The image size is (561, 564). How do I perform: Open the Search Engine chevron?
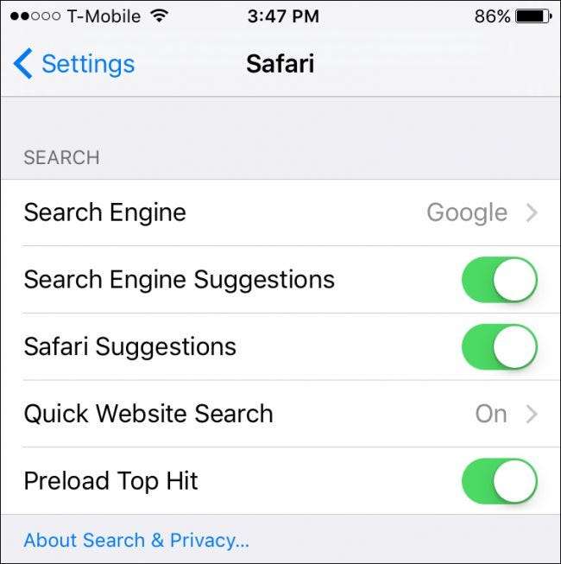pos(532,212)
